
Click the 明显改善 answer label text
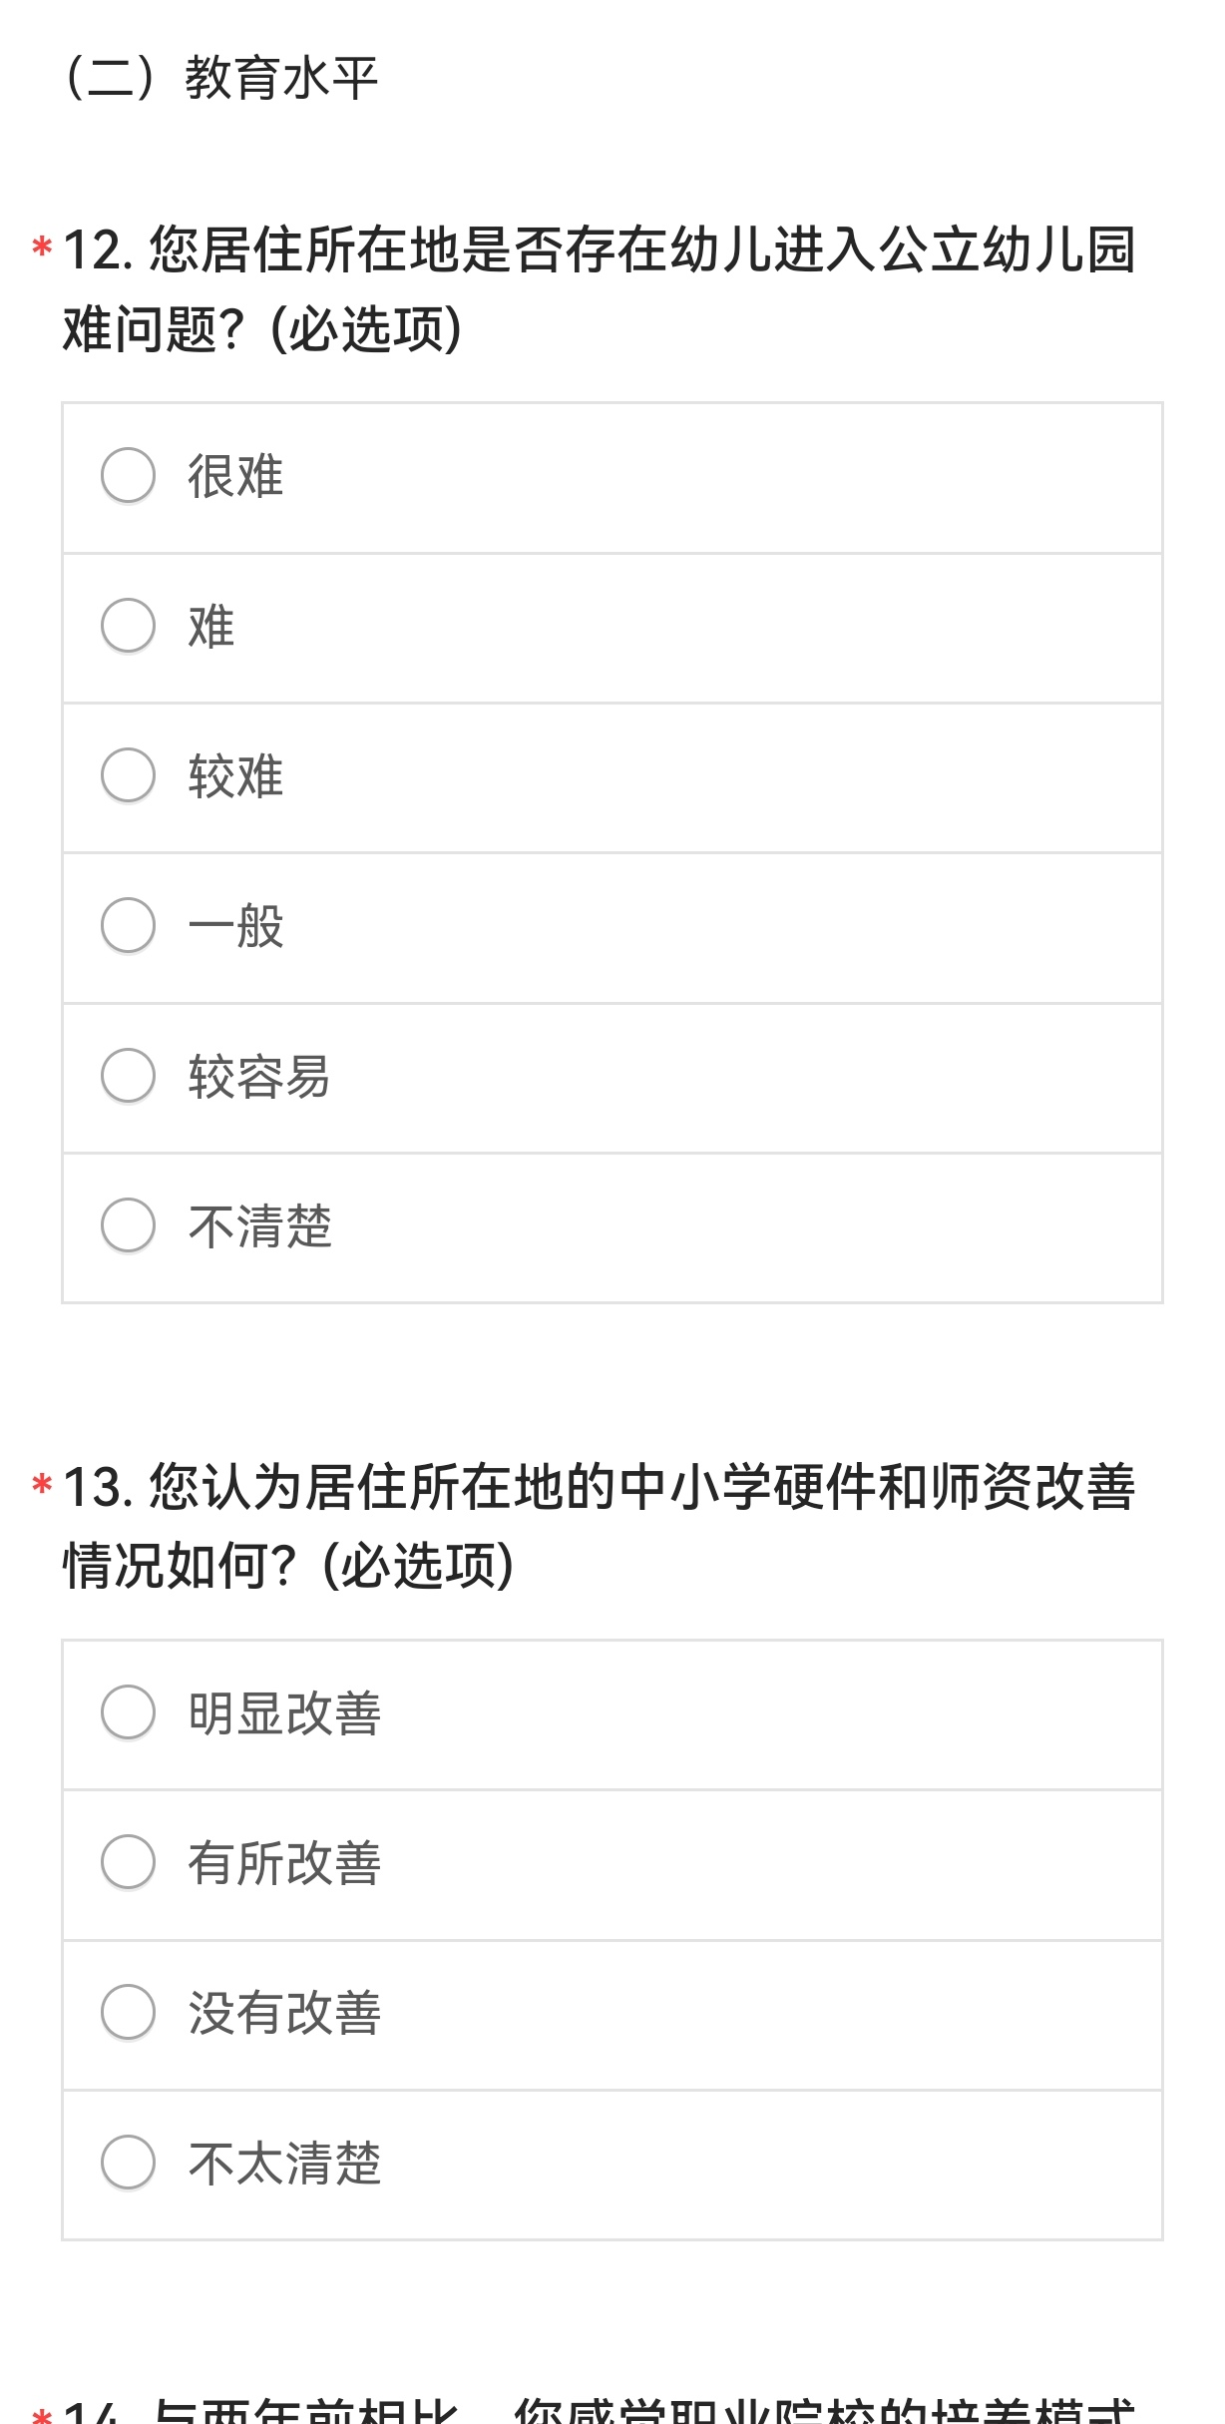tap(284, 1713)
